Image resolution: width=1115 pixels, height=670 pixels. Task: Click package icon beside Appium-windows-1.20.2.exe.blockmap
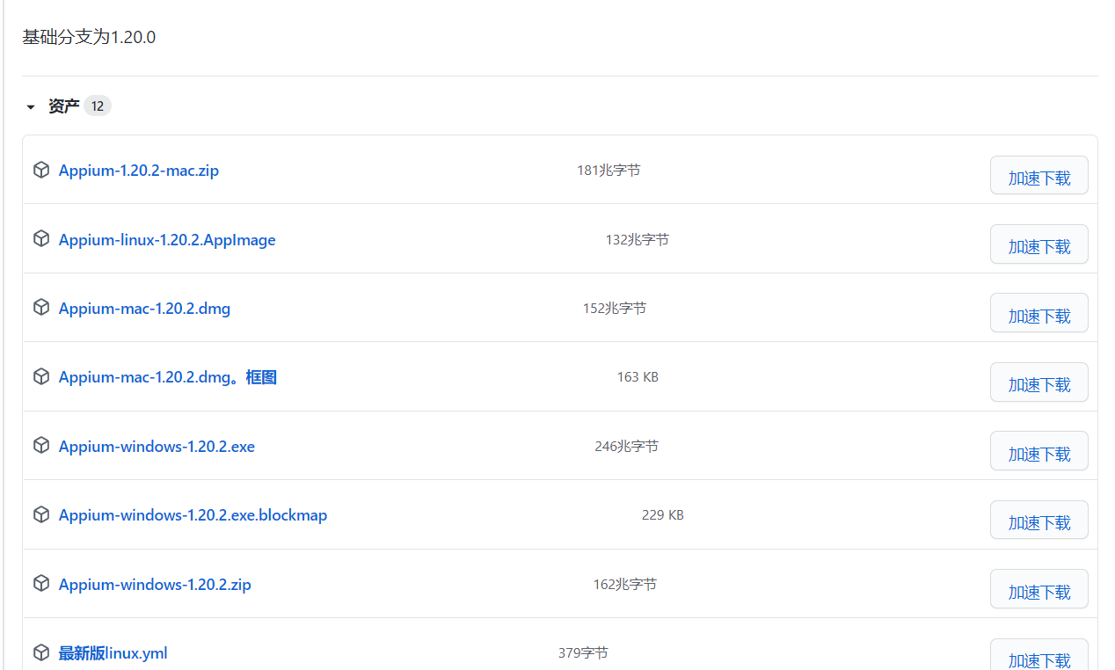[x=40, y=514]
